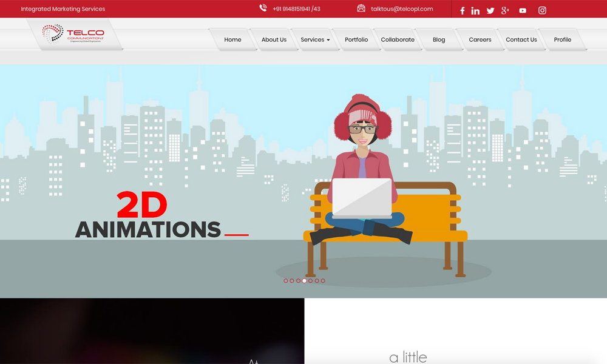The height and width of the screenshot is (364, 607).
Task: Click the talktous@telcopl.com email link
Action: pos(402,9)
